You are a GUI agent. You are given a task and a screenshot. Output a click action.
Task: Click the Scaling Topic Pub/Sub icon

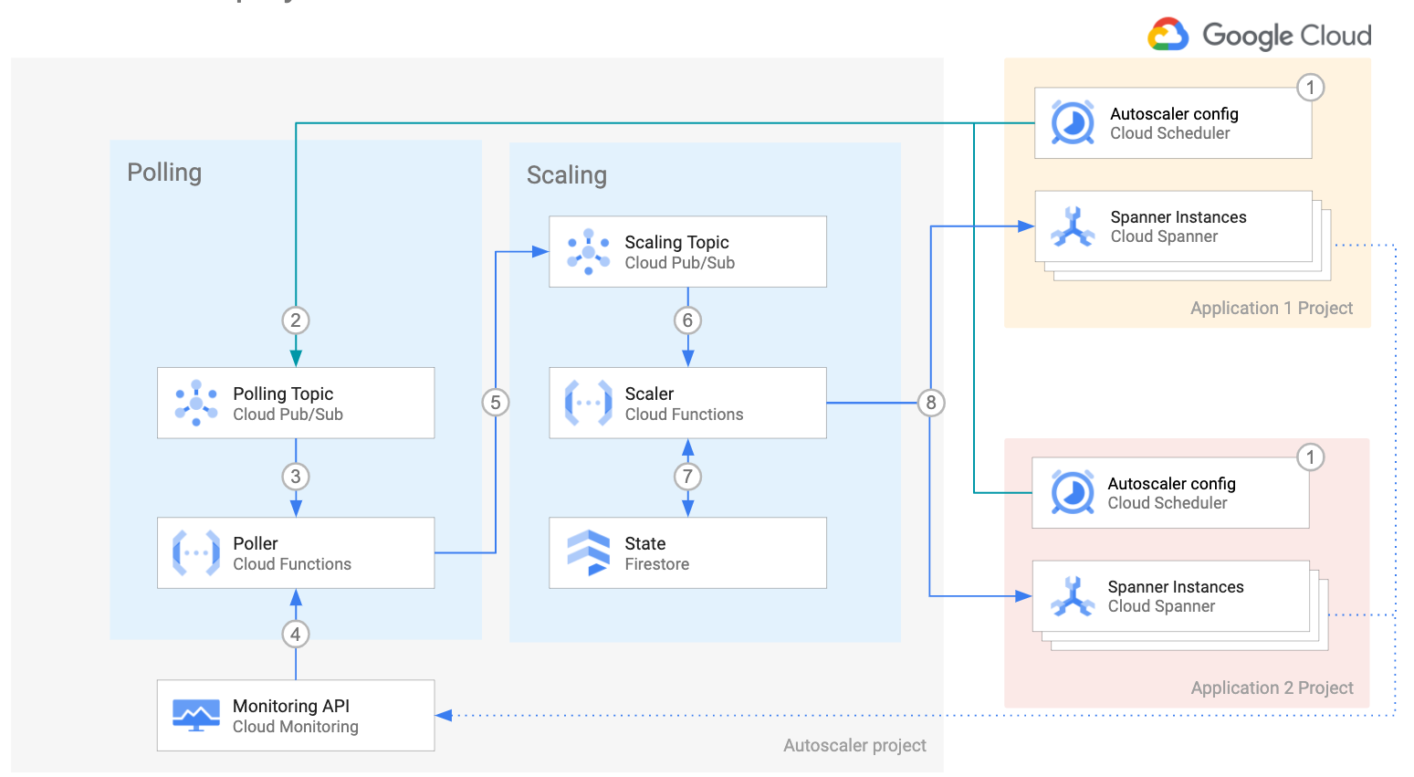tap(589, 252)
